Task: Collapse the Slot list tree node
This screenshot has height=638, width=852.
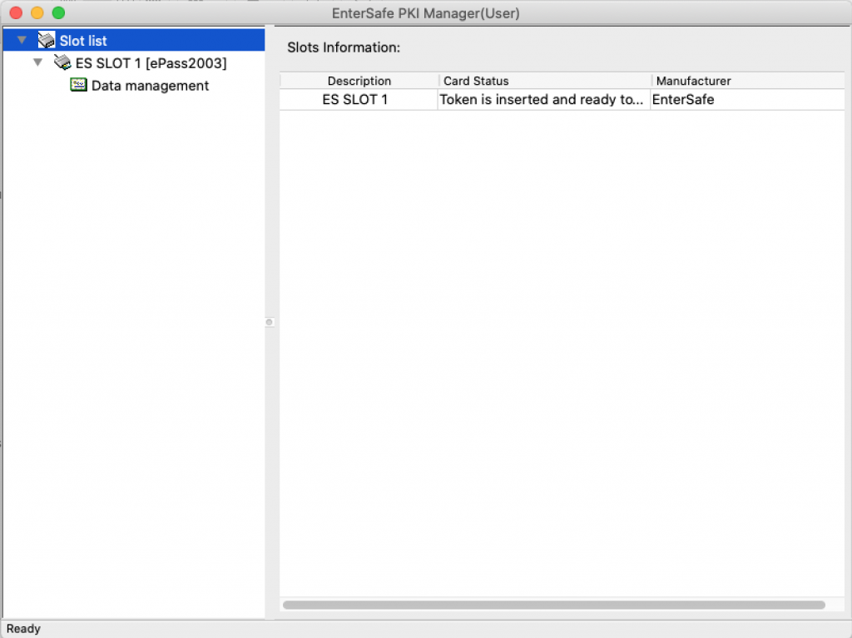Action: click(22, 40)
